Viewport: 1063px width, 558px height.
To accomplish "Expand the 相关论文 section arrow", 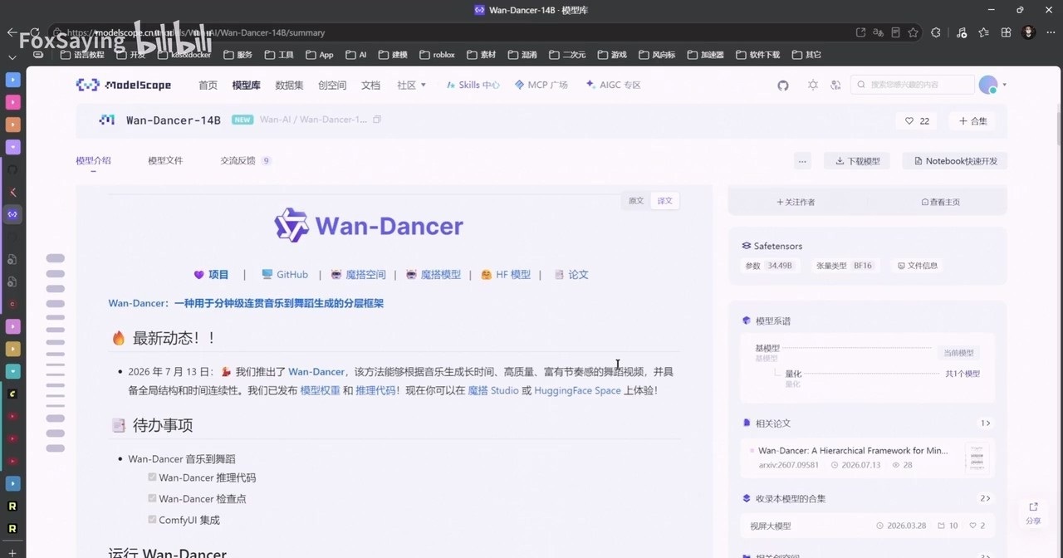I will (x=985, y=423).
